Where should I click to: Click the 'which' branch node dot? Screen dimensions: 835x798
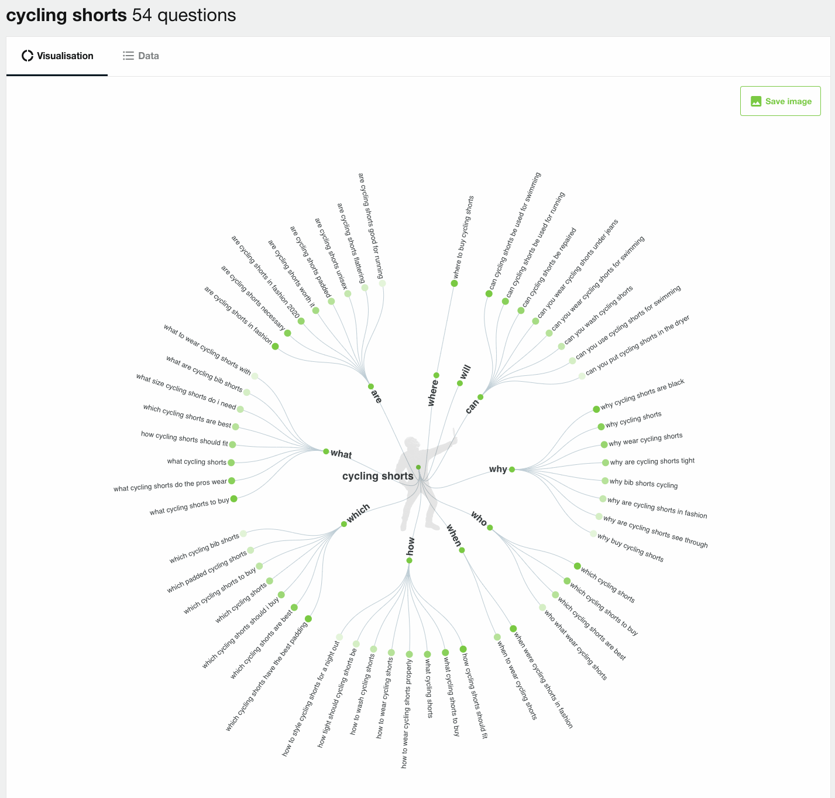(344, 524)
